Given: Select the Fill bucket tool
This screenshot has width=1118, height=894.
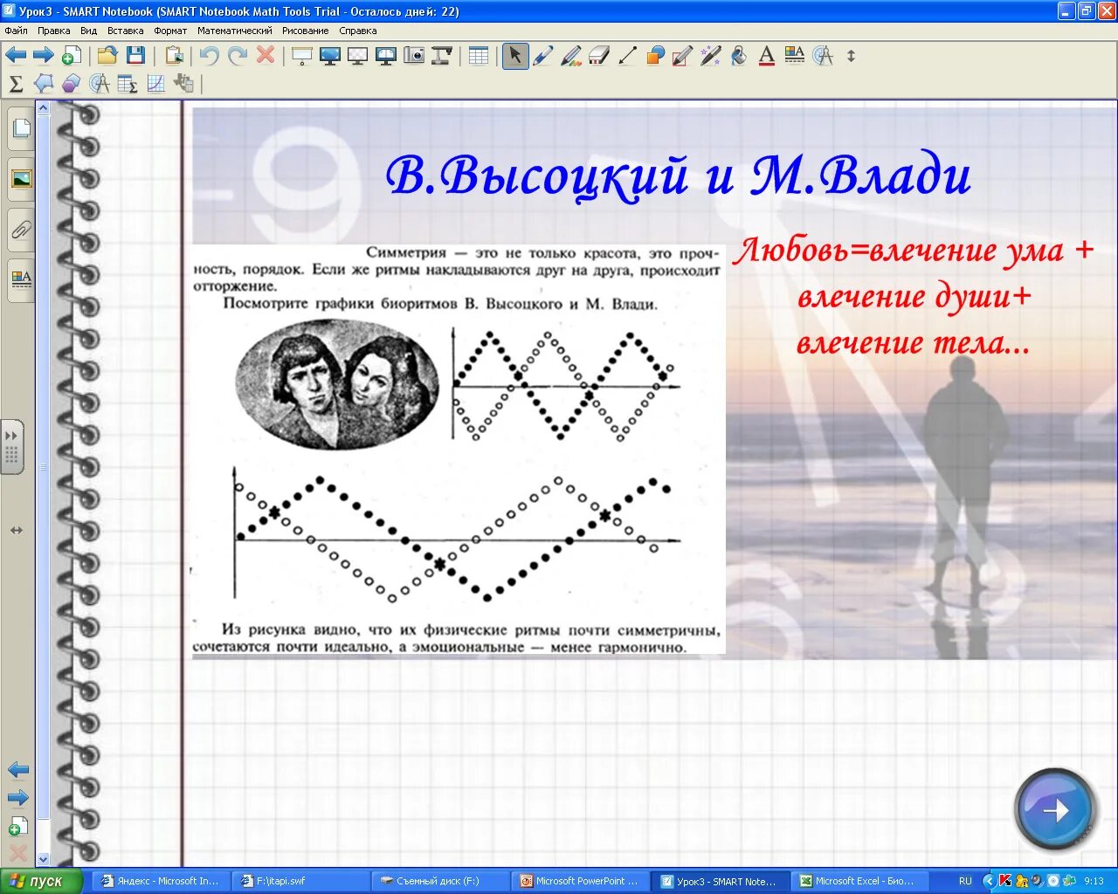Looking at the screenshot, I should (739, 56).
